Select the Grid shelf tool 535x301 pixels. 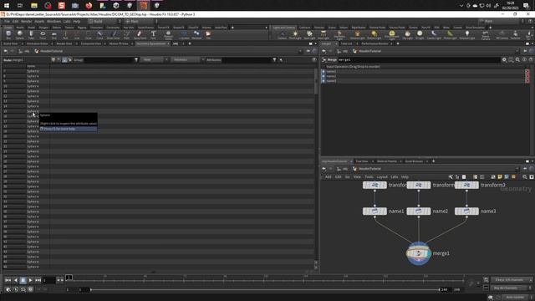coord(53,34)
